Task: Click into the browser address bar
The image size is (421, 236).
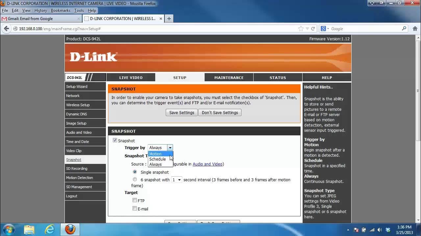Action: point(158,29)
